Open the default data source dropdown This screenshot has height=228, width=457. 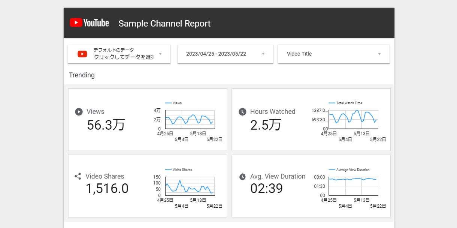click(119, 54)
